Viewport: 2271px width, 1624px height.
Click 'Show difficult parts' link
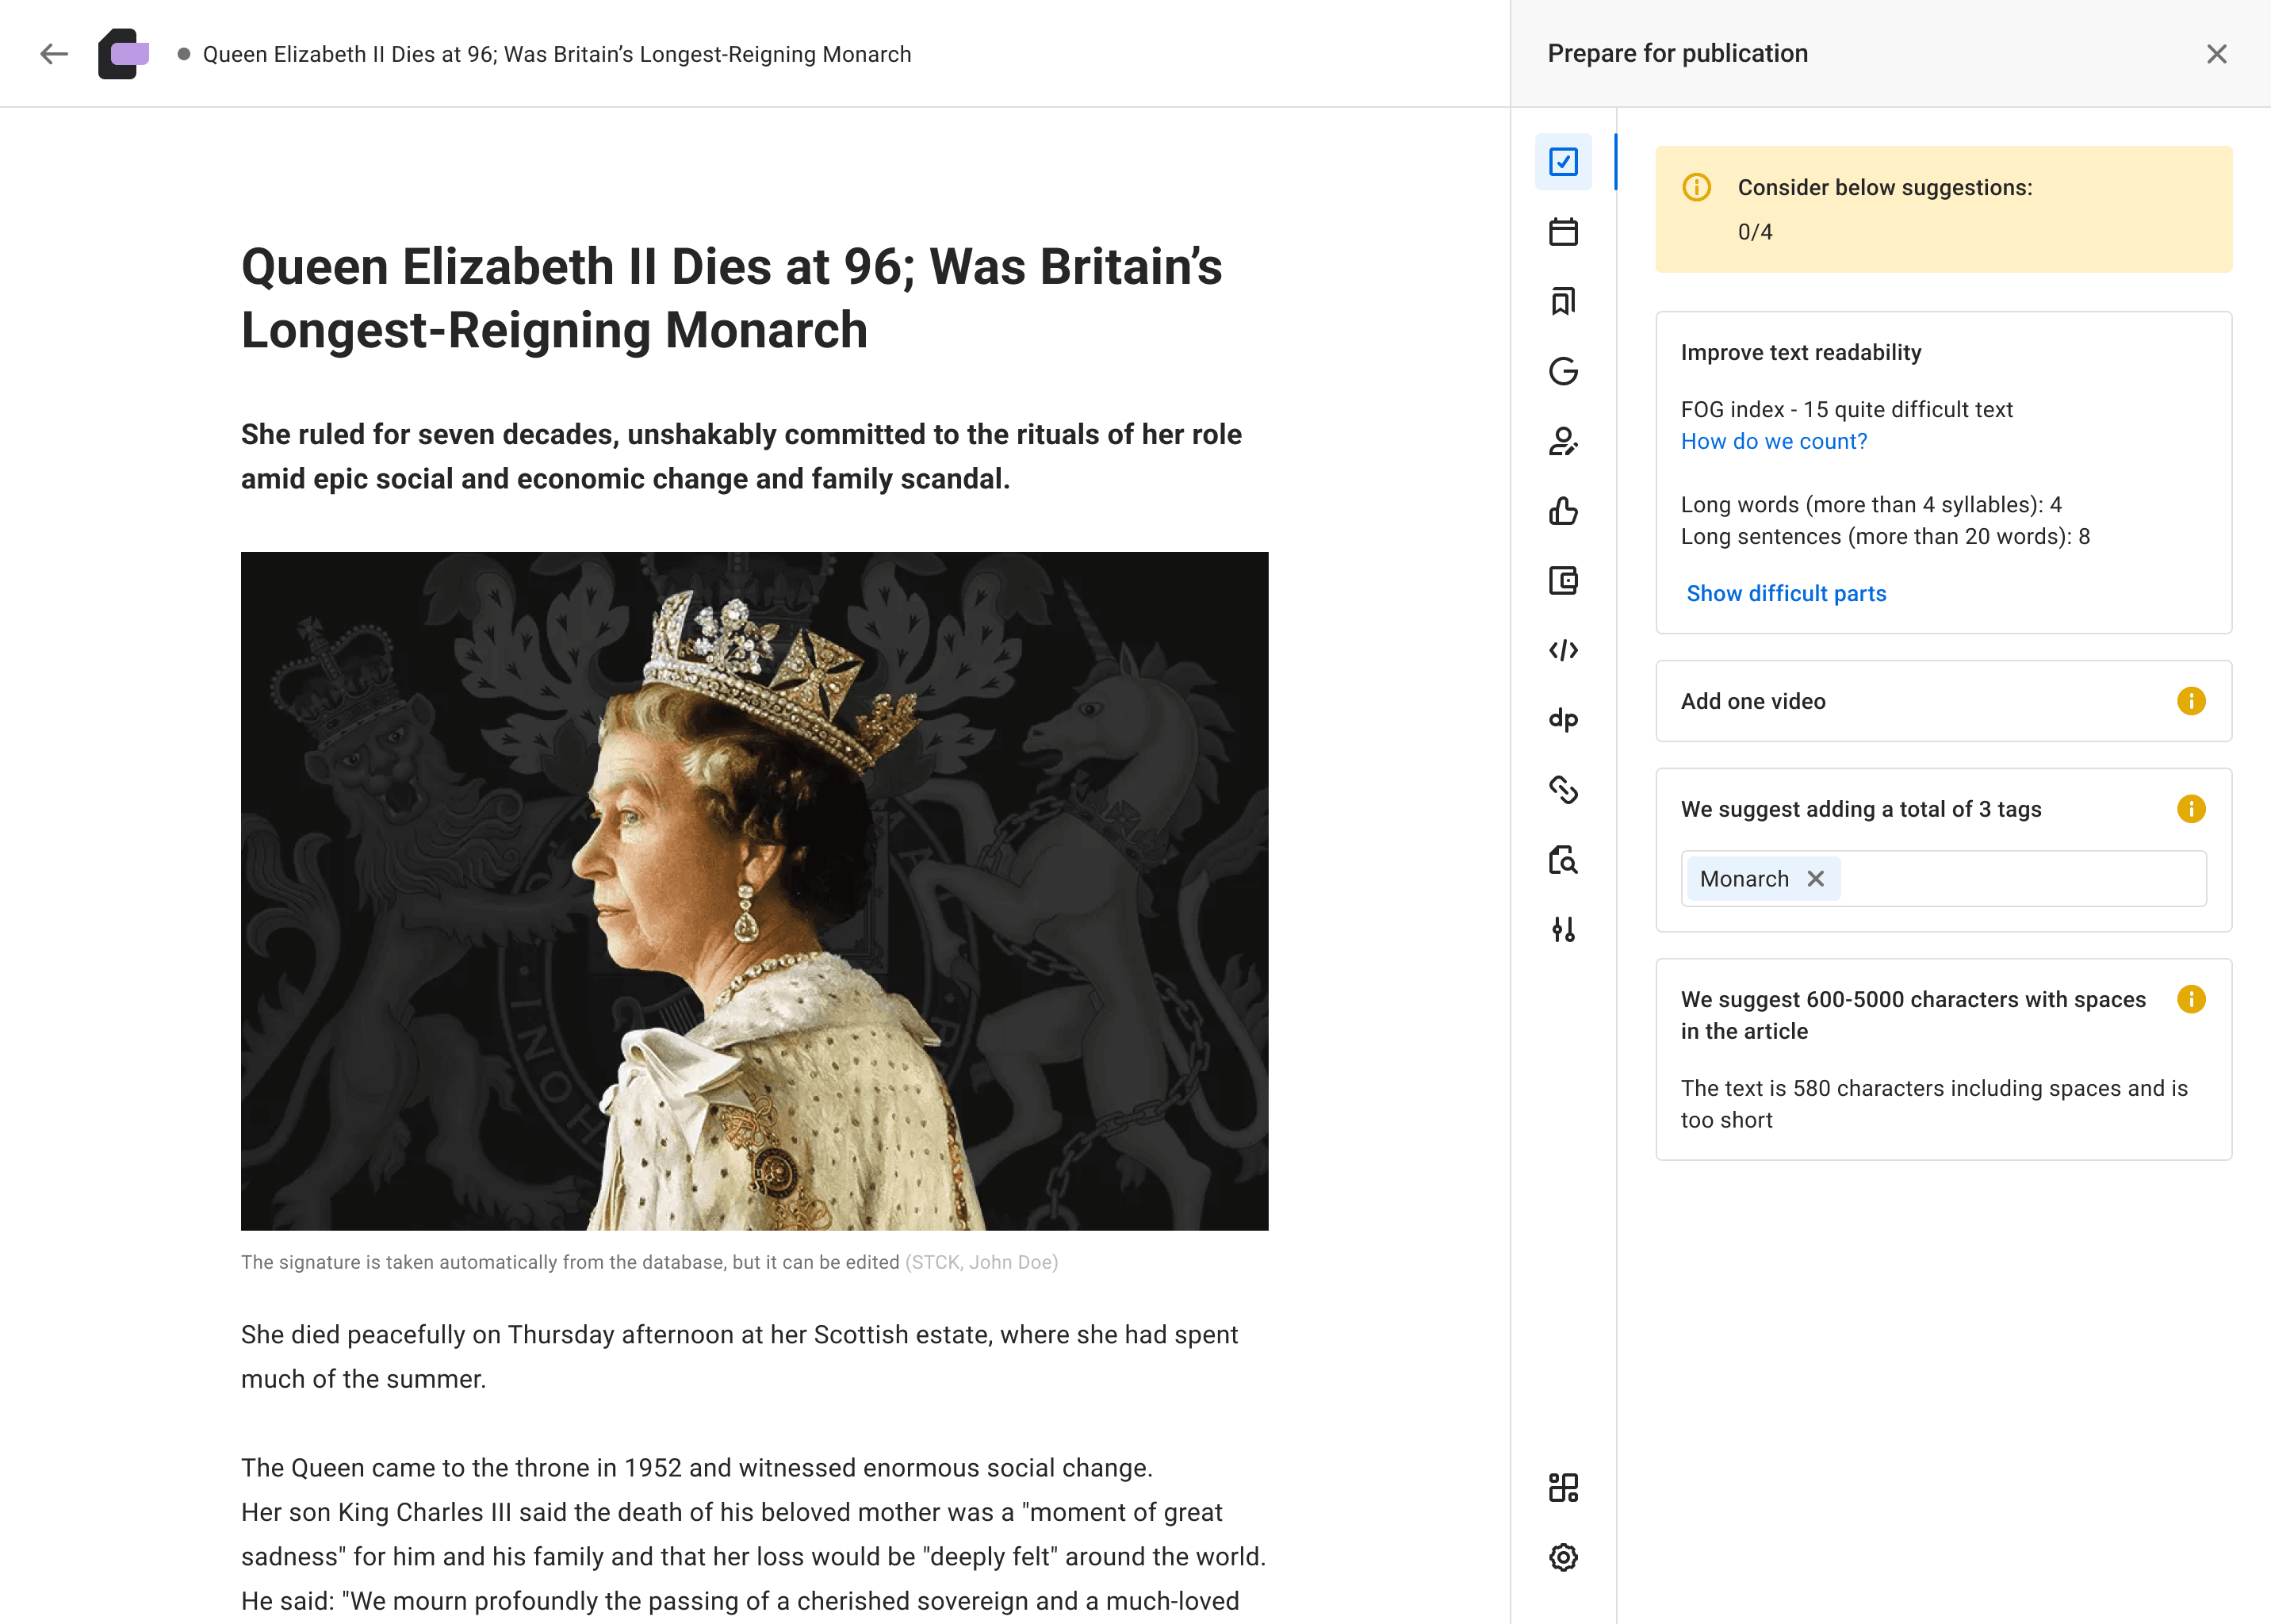click(x=1786, y=592)
